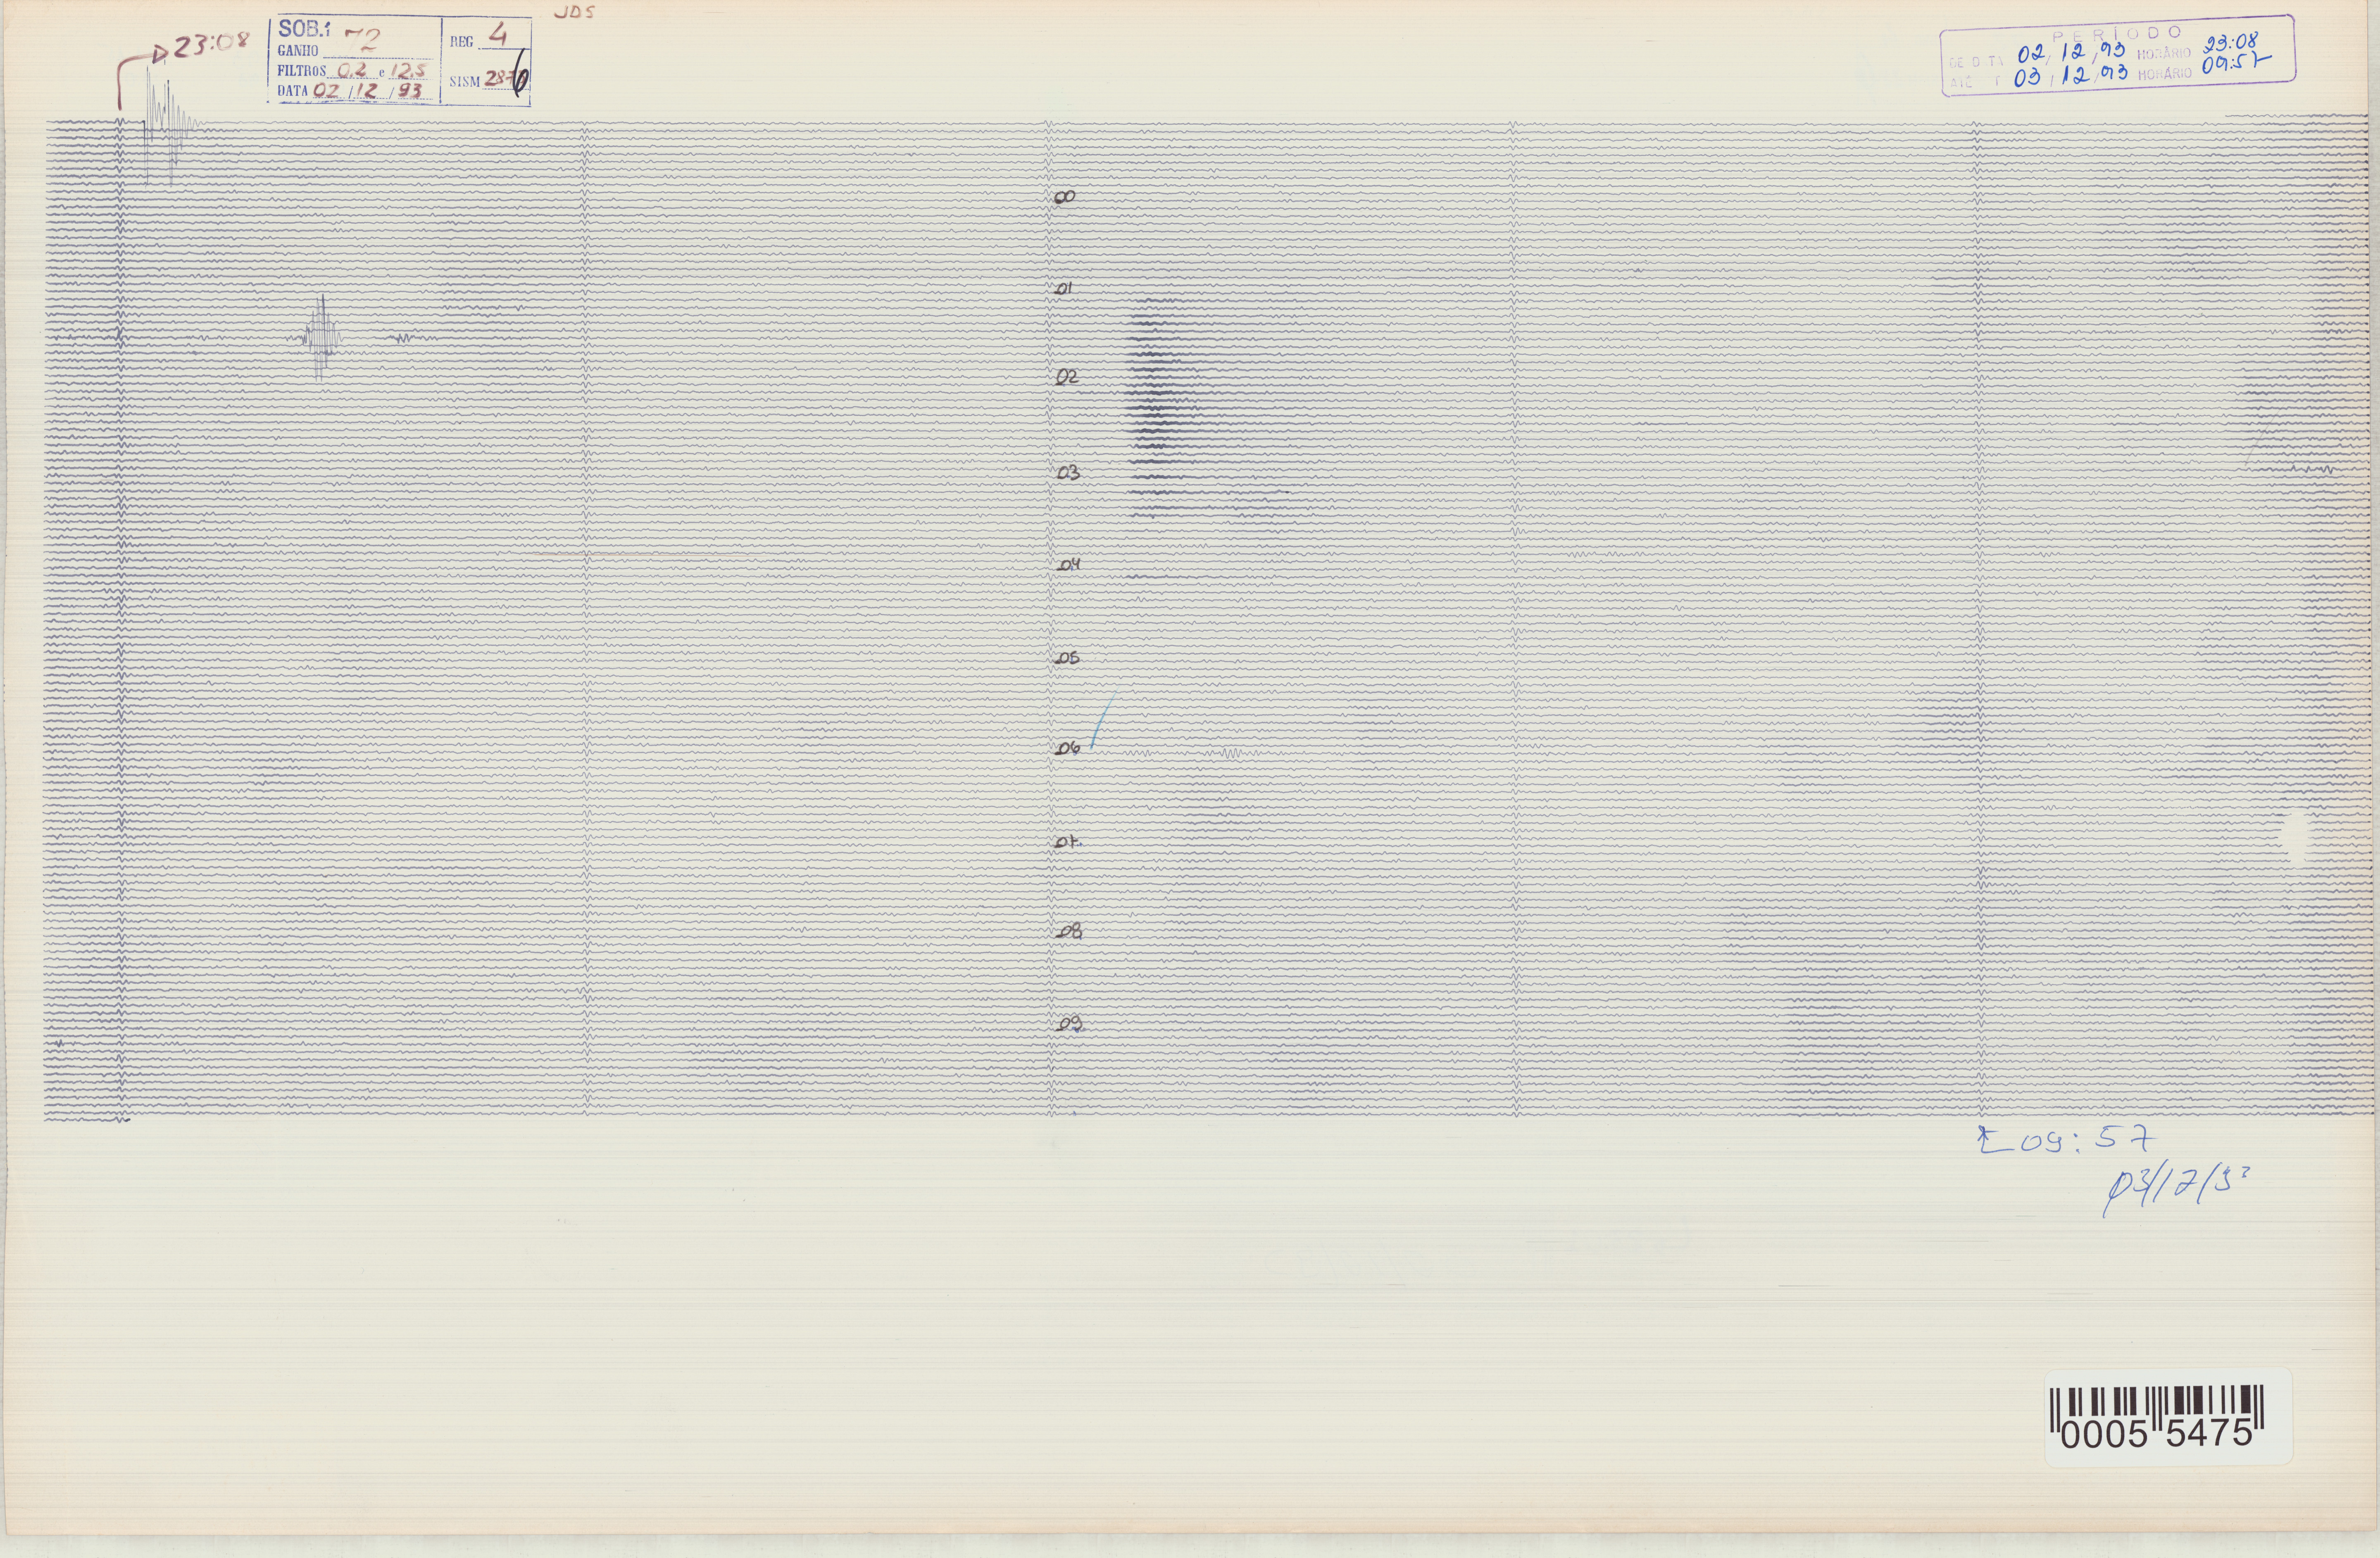This screenshot has height=1558, width=2380.
Task: Click the dark trace disturbance right of "02" marker
Action: [x=1160, y=408]
